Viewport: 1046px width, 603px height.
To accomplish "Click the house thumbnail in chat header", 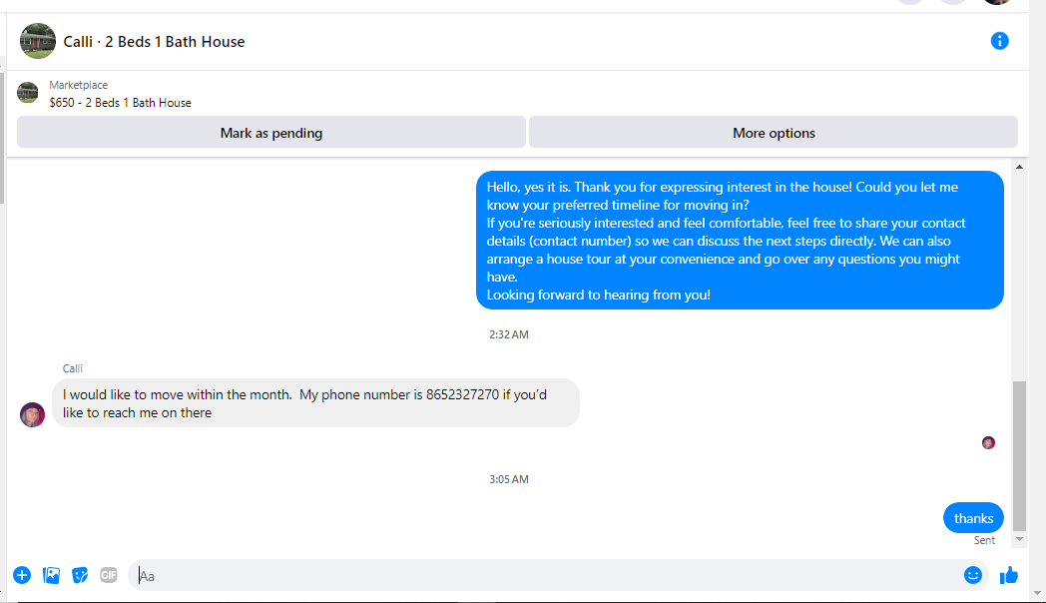I will (37, 41).
